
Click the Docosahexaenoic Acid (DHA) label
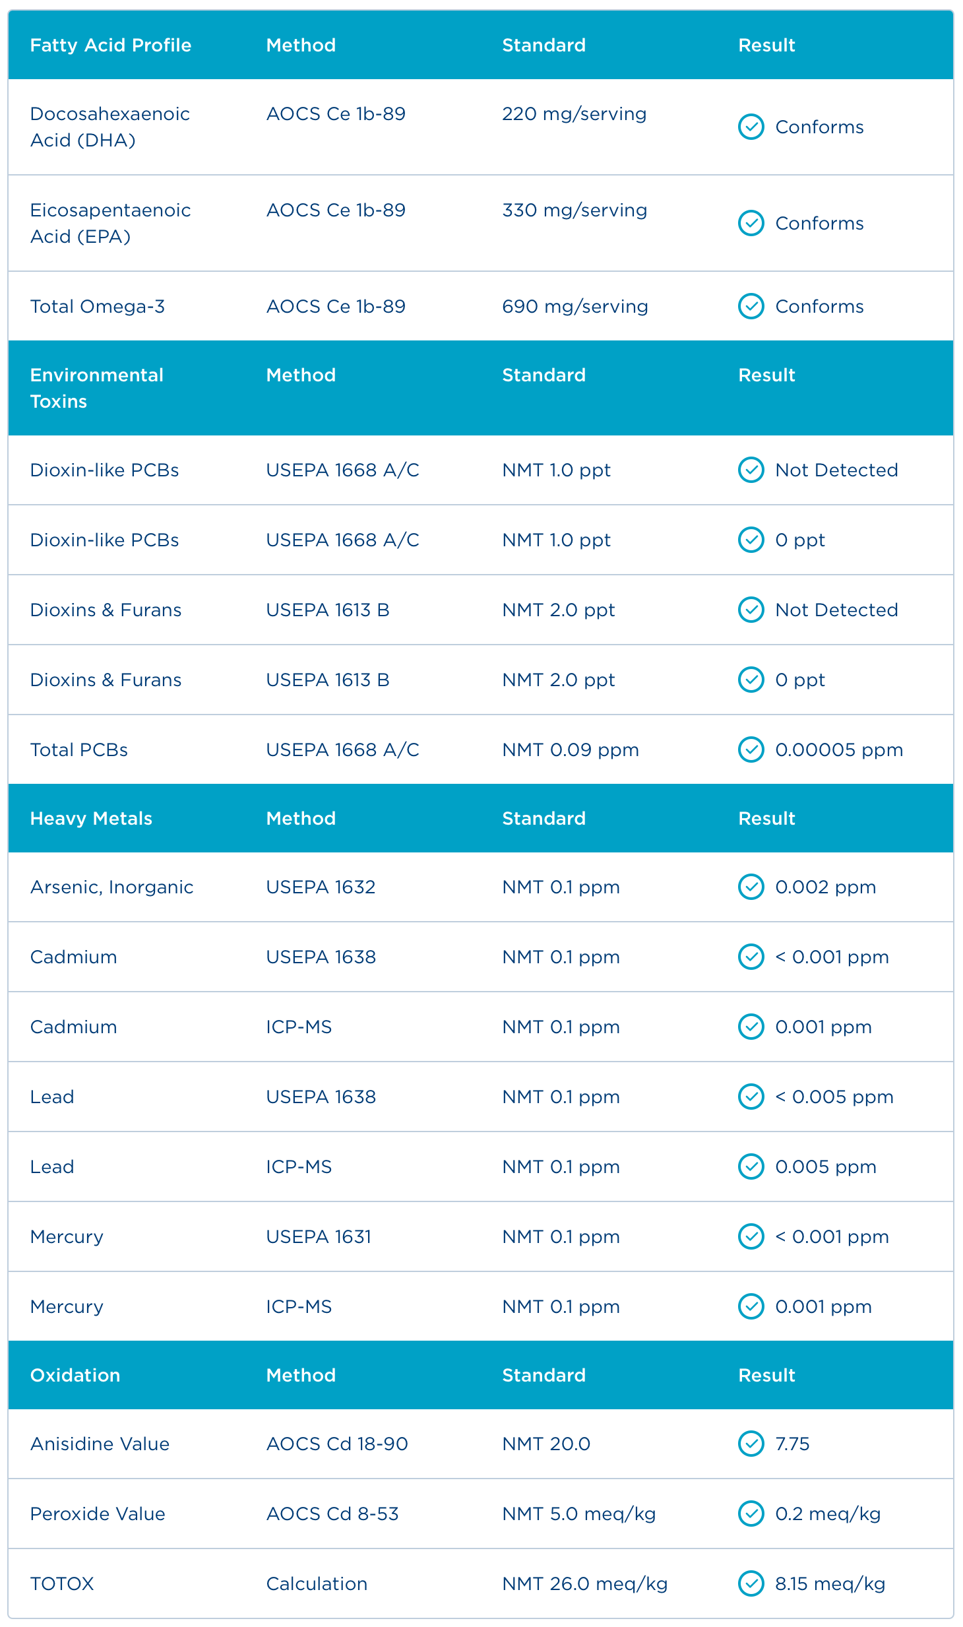(x=109, y=127)
